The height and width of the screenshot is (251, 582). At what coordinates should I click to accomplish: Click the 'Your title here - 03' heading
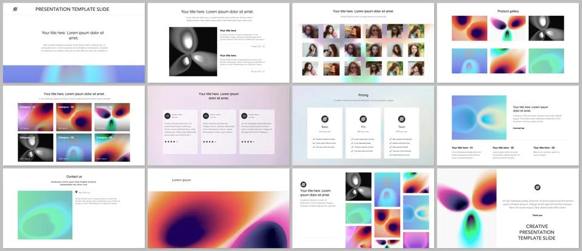point(544,148)
